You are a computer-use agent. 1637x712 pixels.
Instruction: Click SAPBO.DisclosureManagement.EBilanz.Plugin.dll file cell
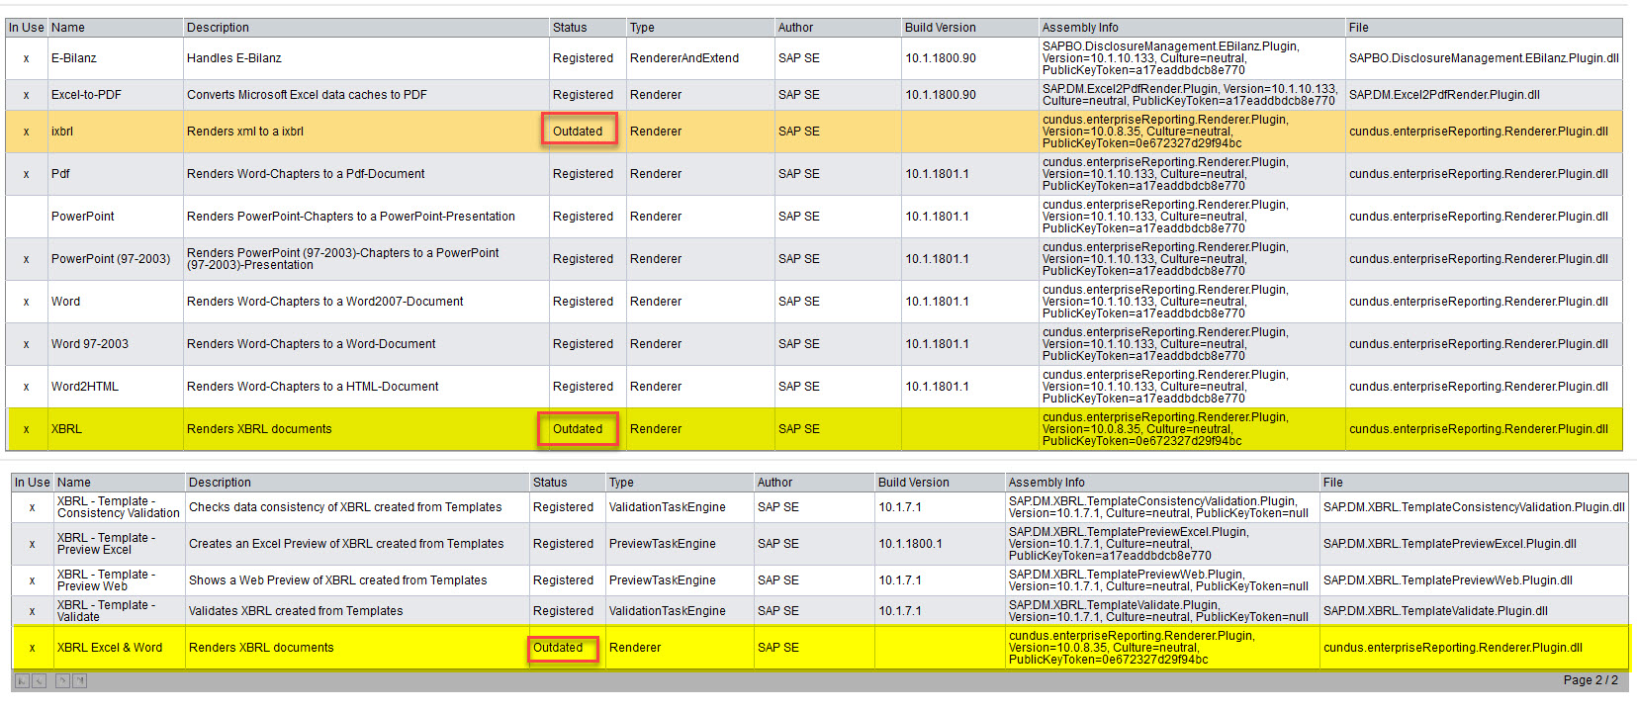coord(1484,58)
